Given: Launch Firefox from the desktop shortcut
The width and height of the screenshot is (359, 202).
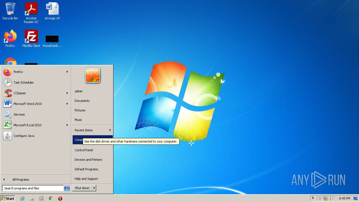Looking at the screenshot, I should 10,38.
